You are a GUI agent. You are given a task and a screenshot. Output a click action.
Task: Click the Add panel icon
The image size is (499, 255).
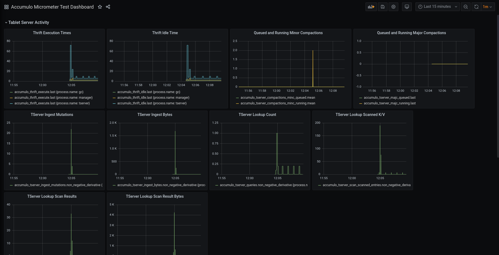click(x=371, y=7)
